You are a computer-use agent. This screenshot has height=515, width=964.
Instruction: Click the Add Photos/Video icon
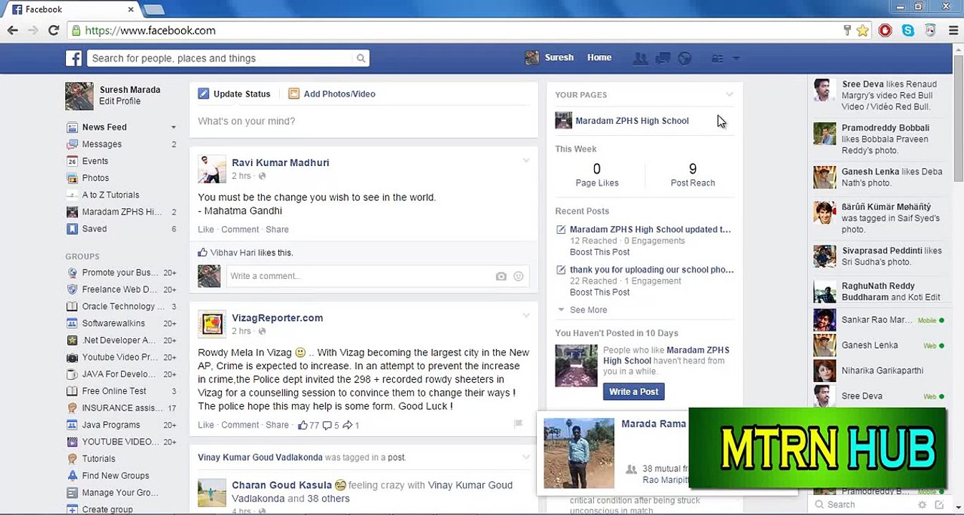293,94
